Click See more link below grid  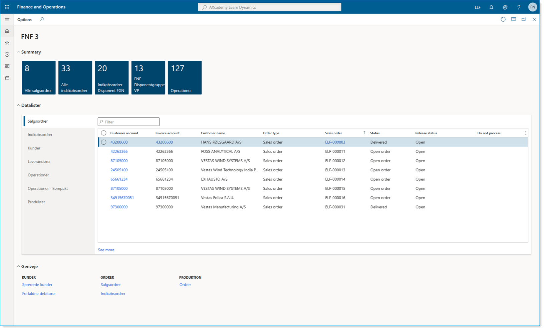point(106,250)
